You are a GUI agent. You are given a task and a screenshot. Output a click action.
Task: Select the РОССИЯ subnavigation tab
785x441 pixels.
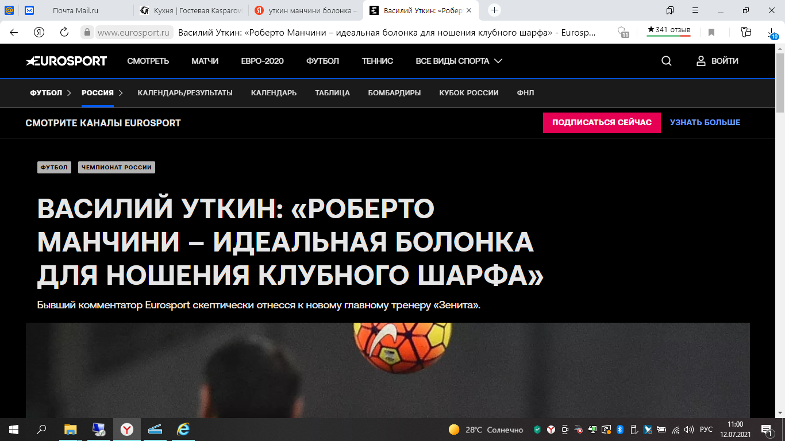[98, 92]
